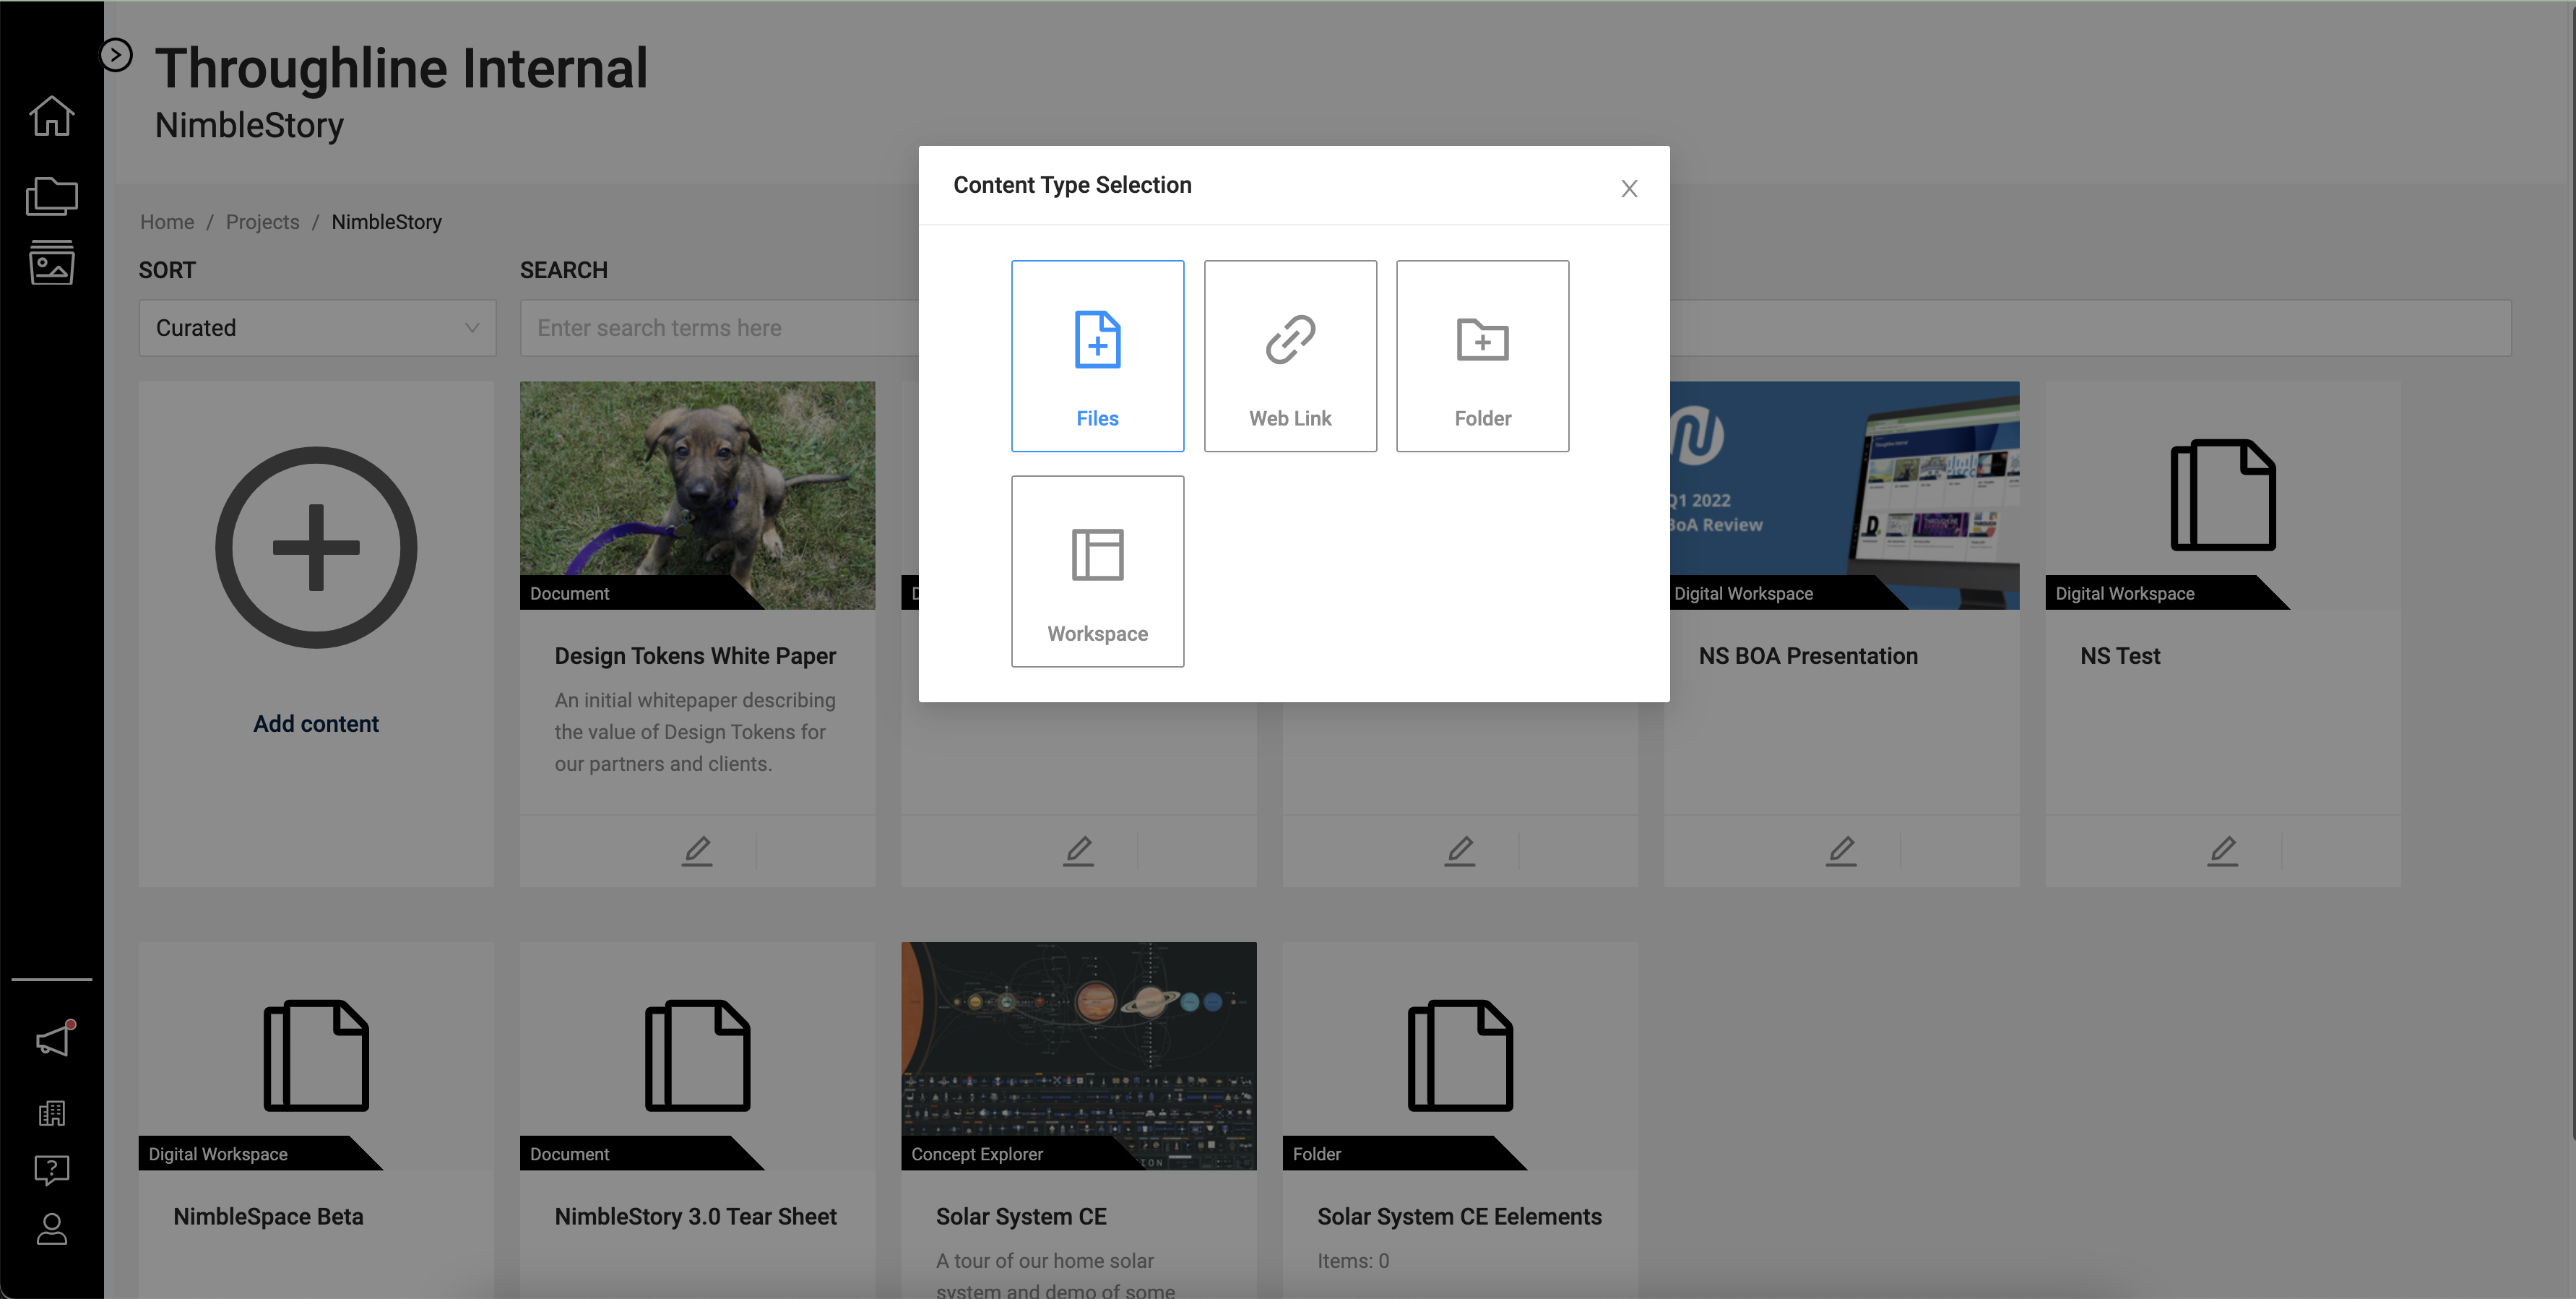This screenshot has width=2576, height=1299.
Task: Select the Files content type
Action: click(x=1097, y=356)
